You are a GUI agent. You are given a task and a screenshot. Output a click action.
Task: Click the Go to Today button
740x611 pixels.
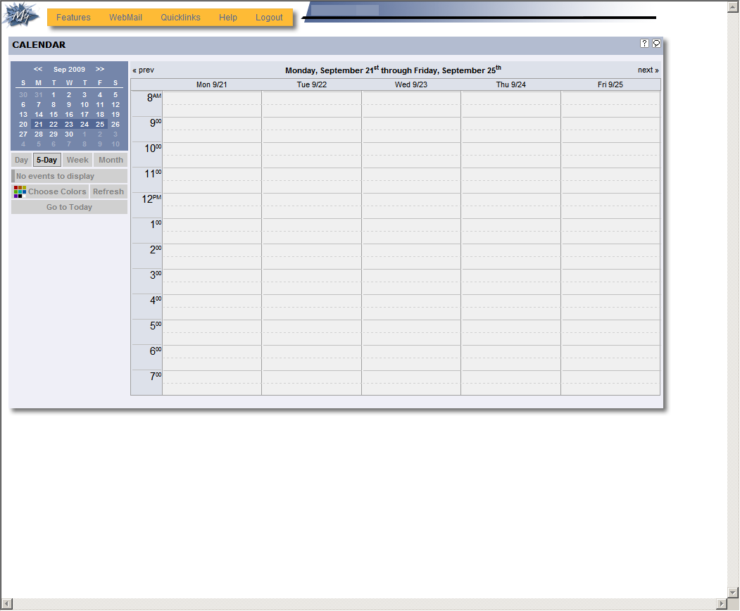point(69,207)
